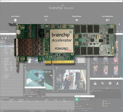
Task: Select face thumbnail labeled 1 - 139
Action: point(116,71)
